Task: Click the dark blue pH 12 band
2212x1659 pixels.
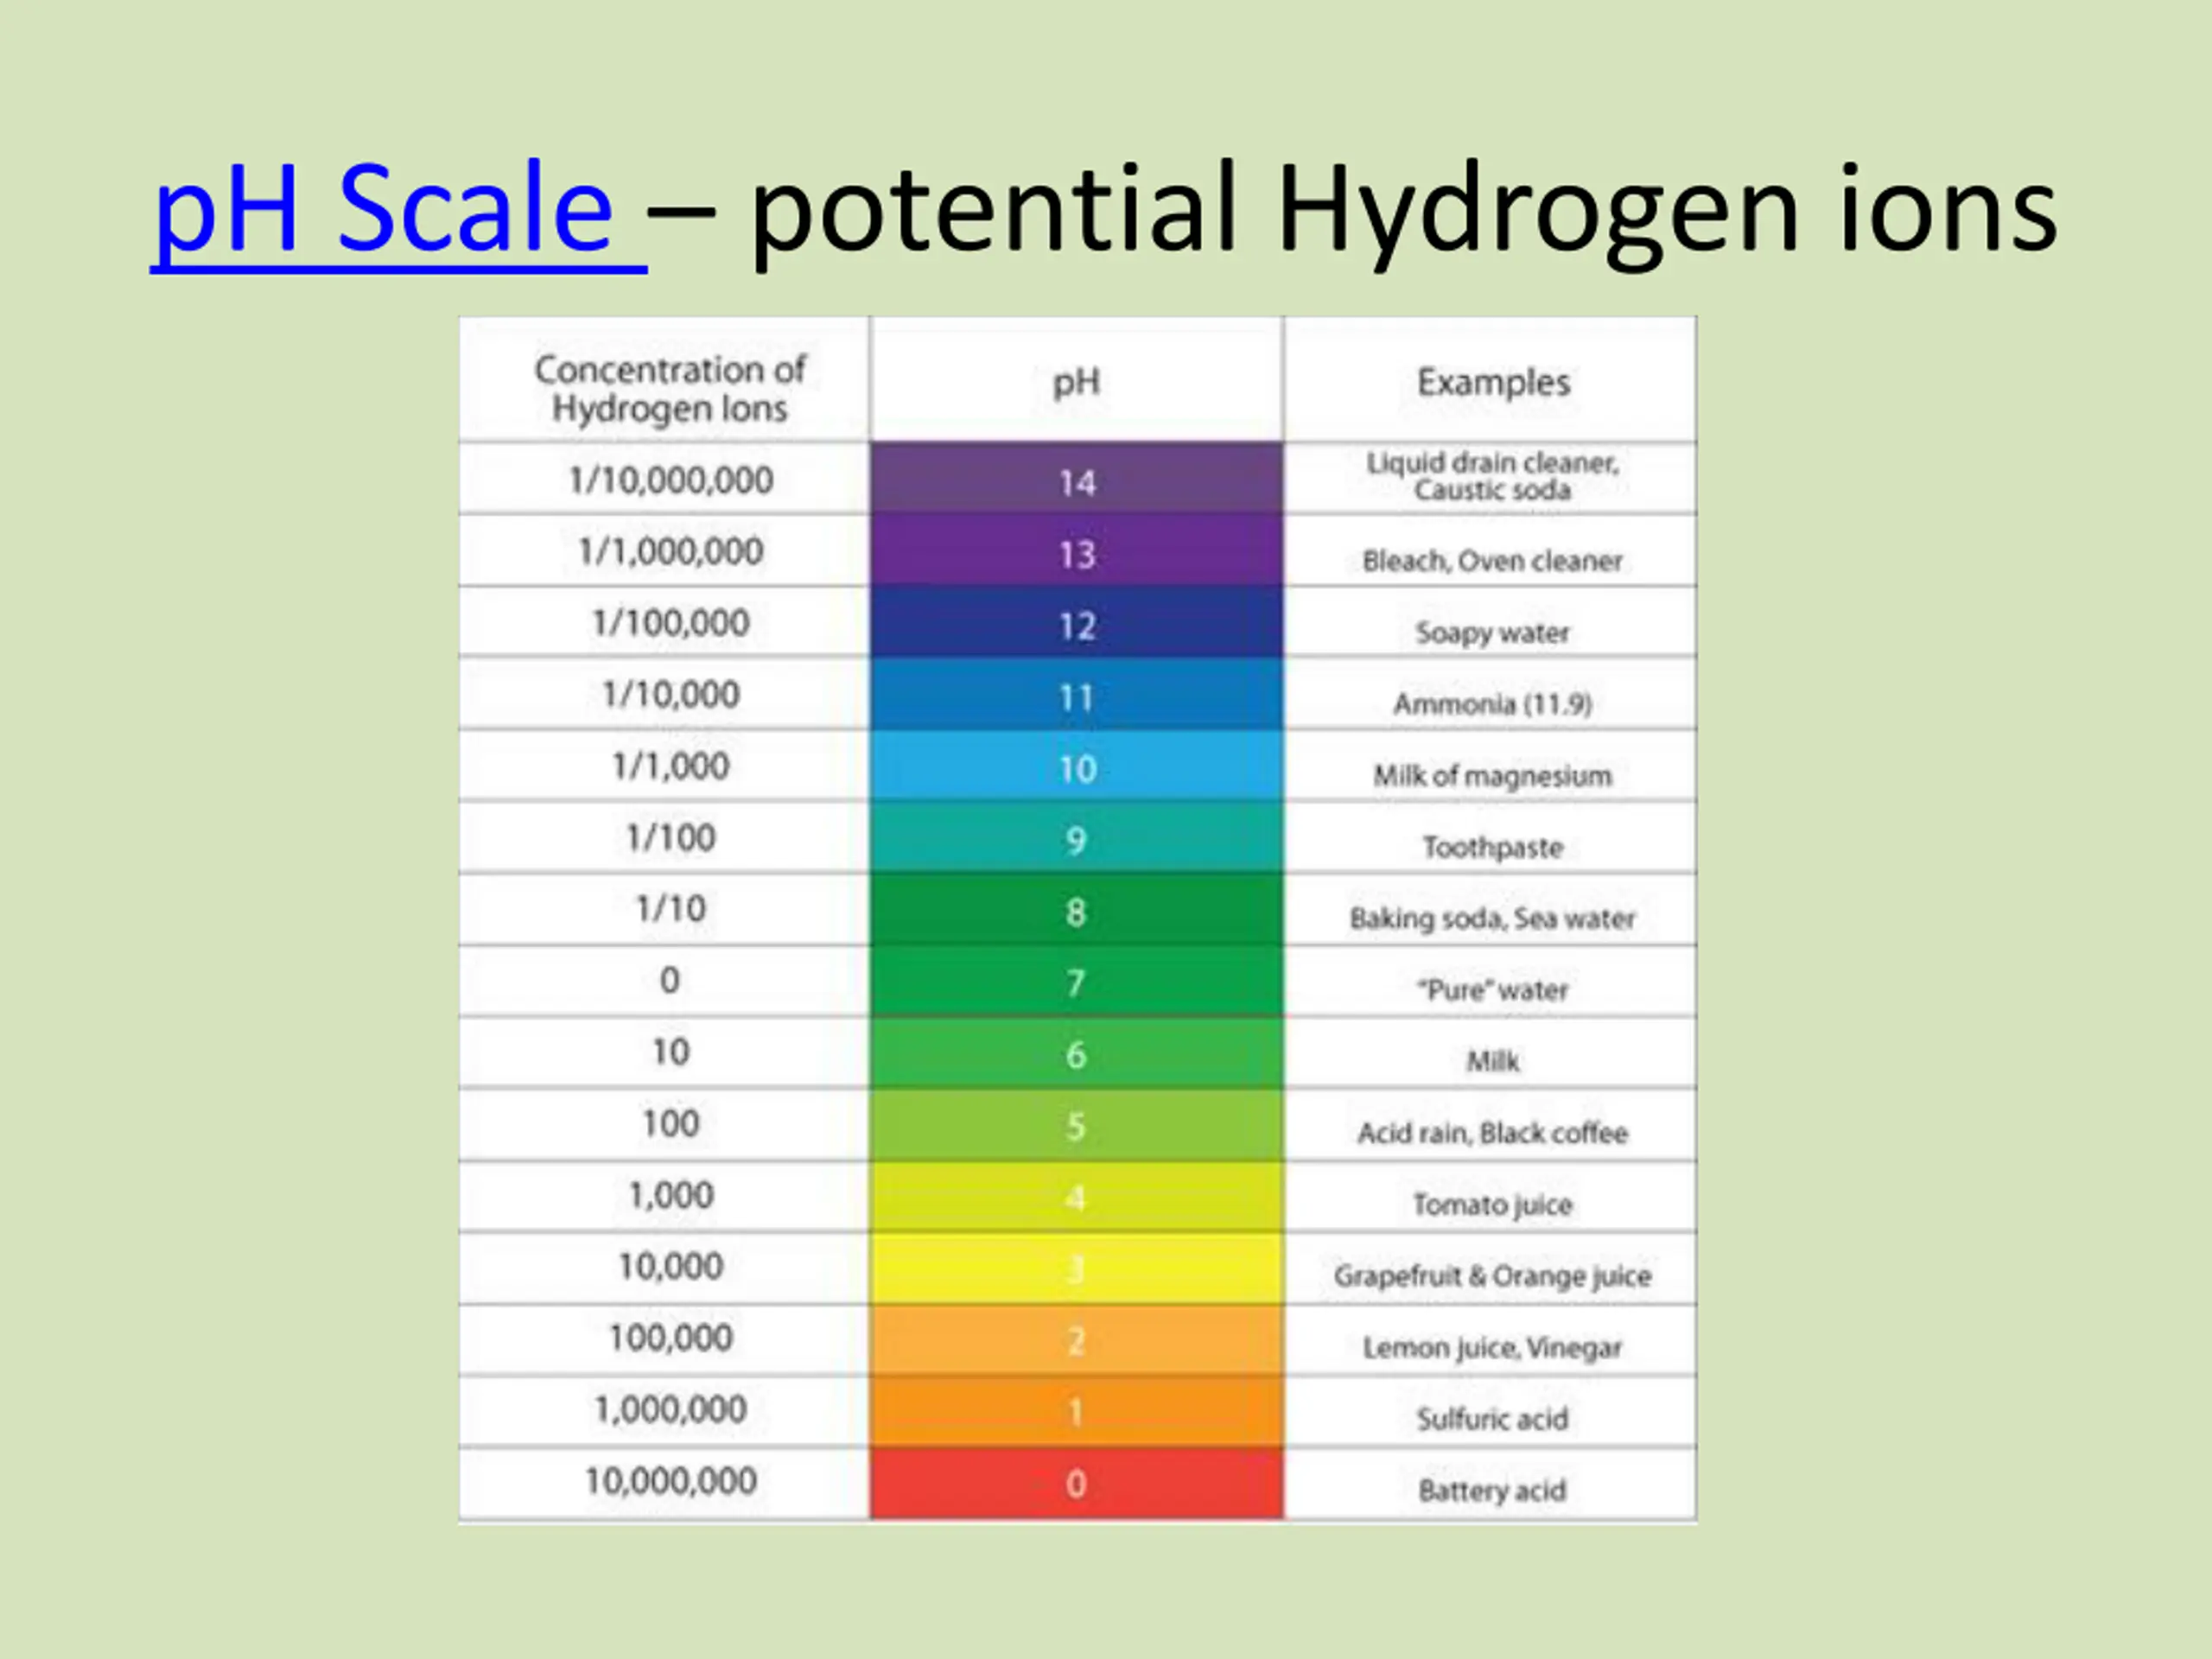Action: [x=1077, y=622]
